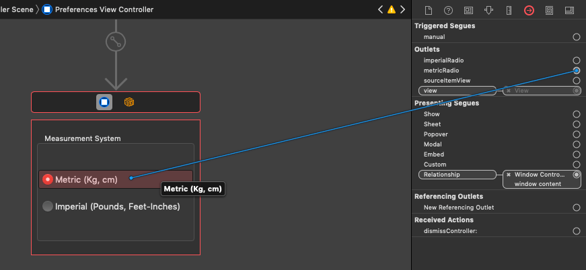Viewport: 586px width, 270px height.
Task: Select the view controller icon in scene dock
Action: 104,102
